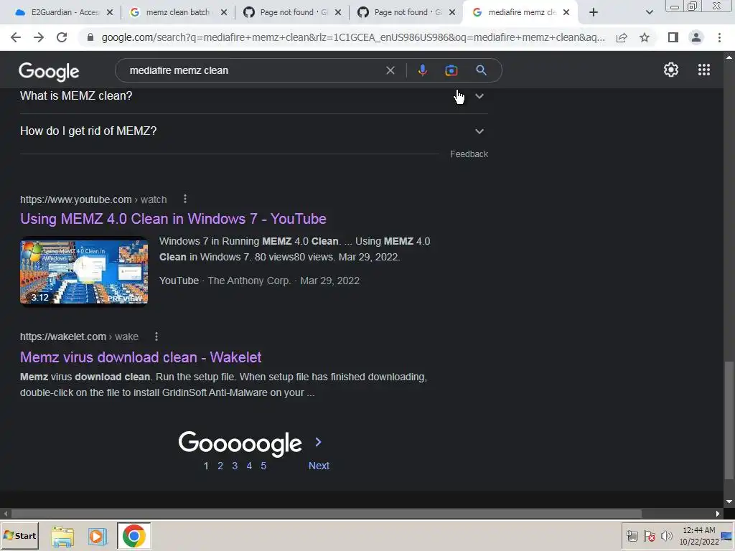Click the wakelet.com URL breadcrumb
The image size is (735, 551).
click(x=79, y=337)
